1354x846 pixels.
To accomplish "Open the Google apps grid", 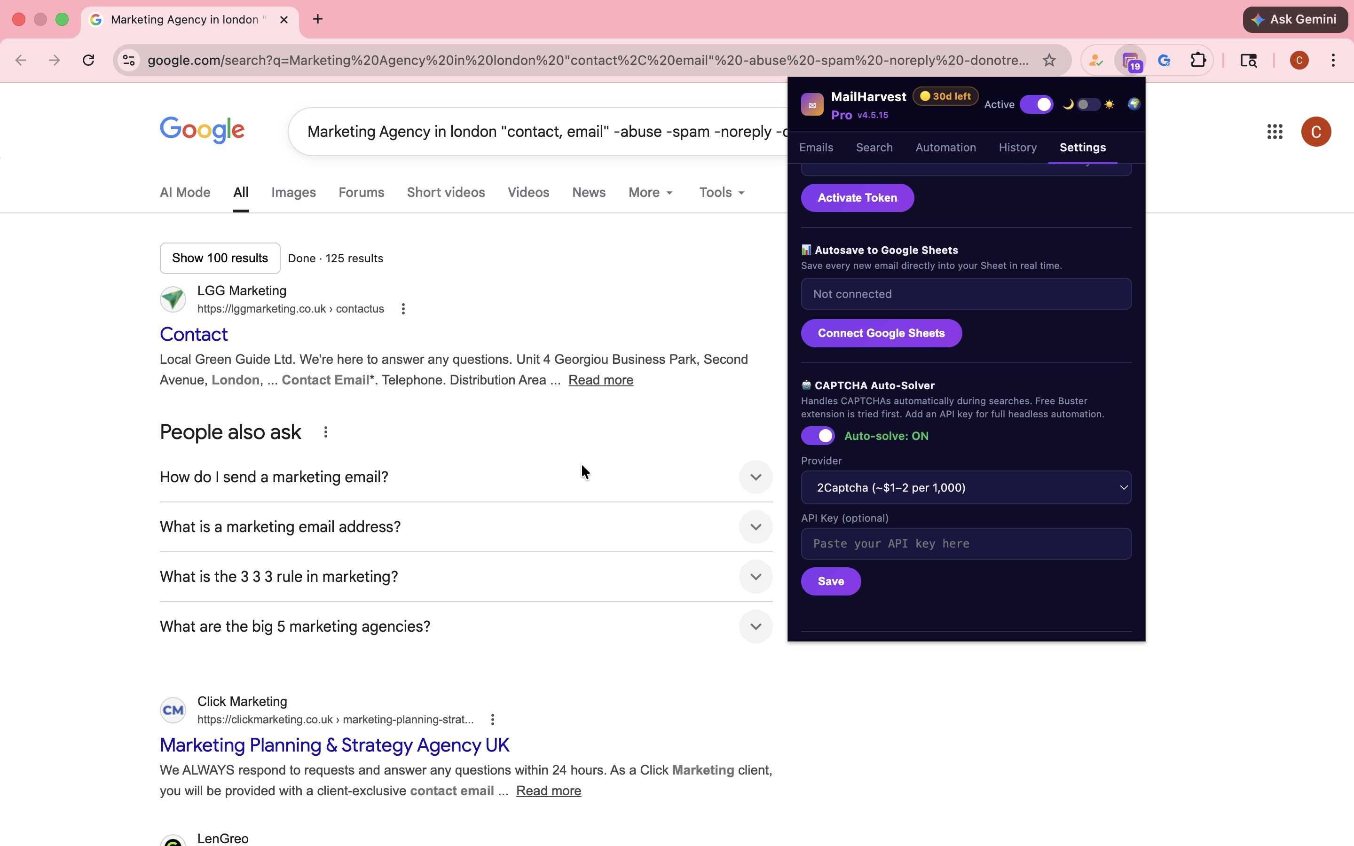I will click(x=1275, y=132).
